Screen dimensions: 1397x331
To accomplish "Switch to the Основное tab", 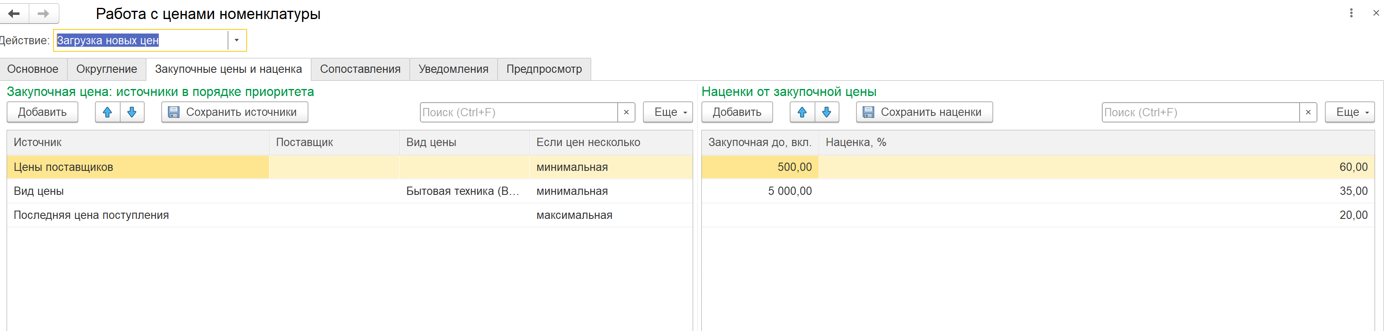I will pyautogui.click(x=32, y=69).
